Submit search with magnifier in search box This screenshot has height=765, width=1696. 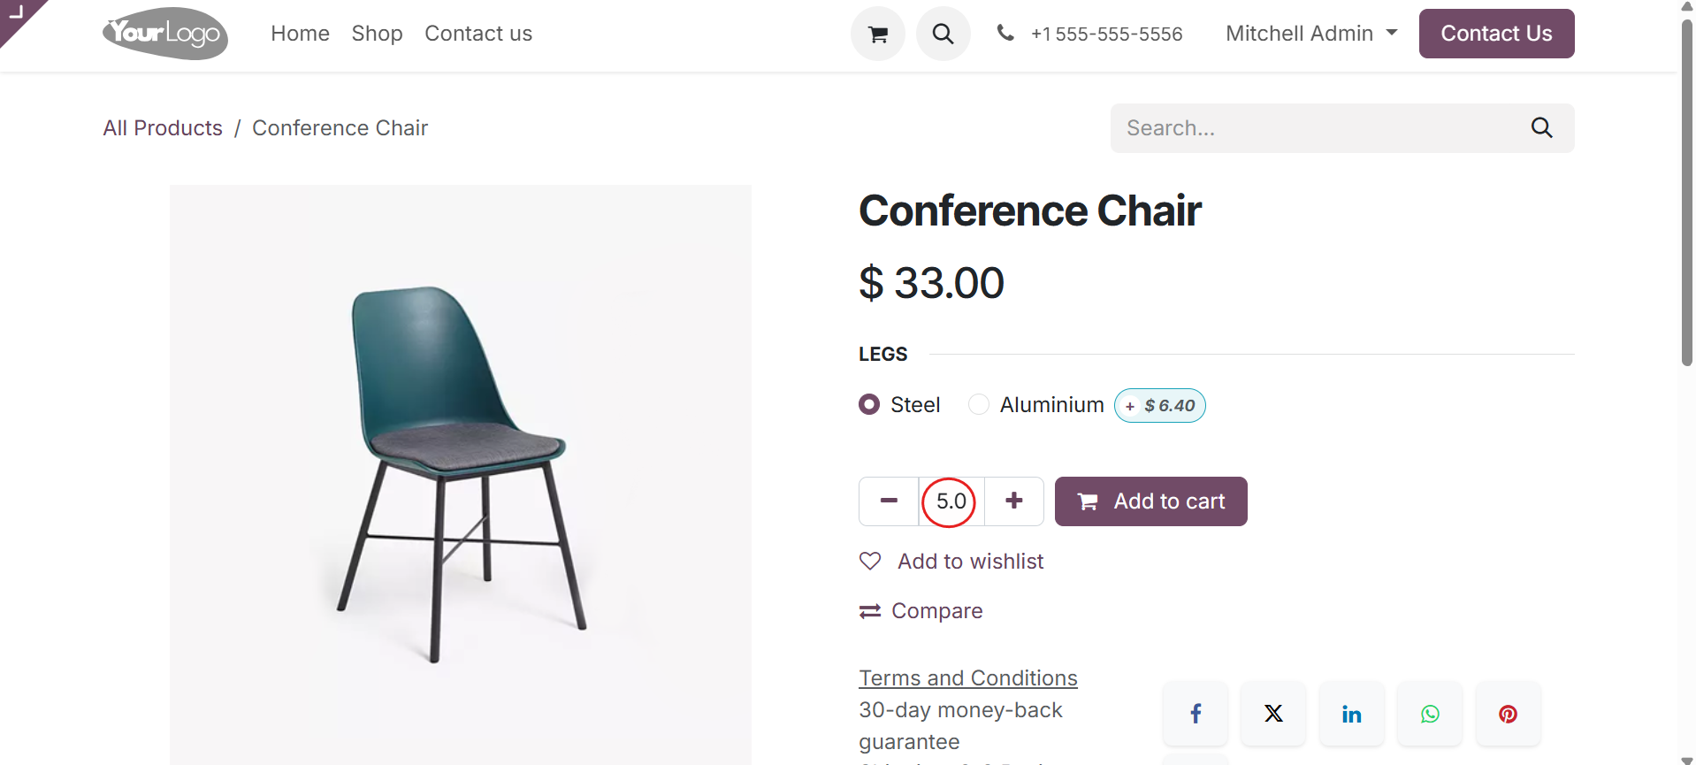click(x=1541, y=128)
